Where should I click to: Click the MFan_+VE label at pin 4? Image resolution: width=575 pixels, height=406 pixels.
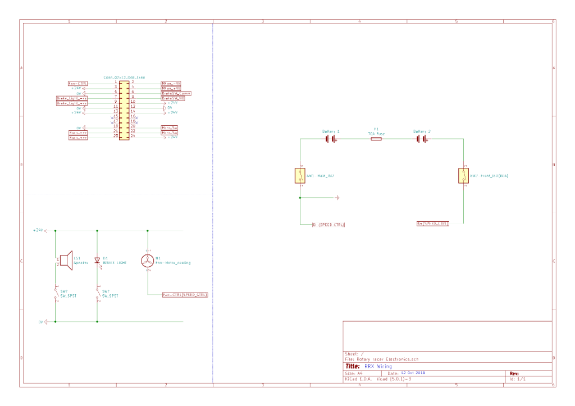pyautogui.click(x=171, y=88)
